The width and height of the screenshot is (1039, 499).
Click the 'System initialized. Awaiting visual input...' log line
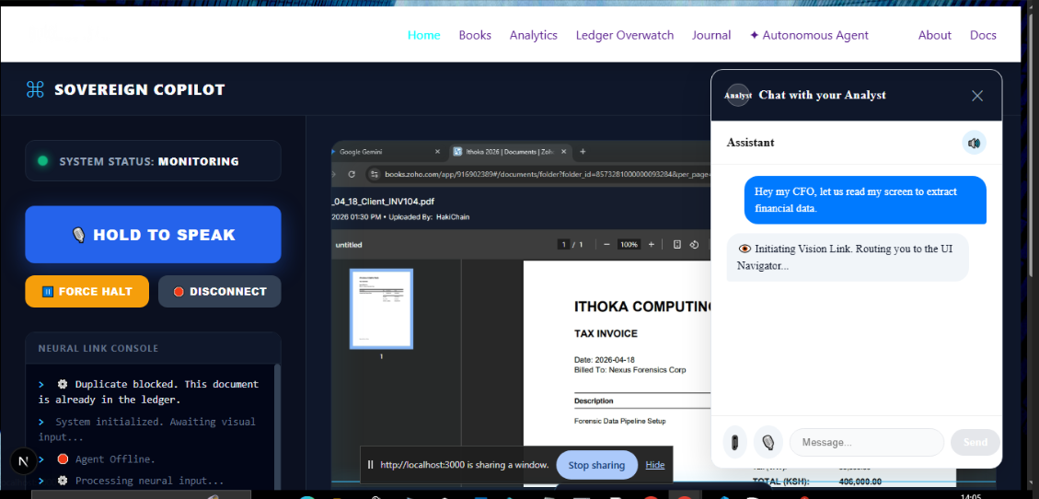point(147,429)
